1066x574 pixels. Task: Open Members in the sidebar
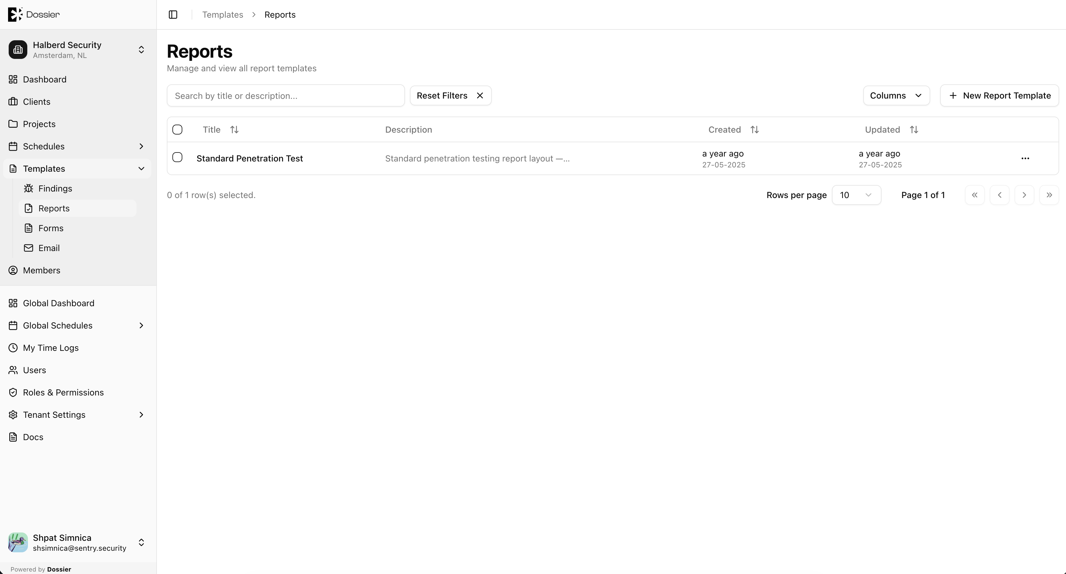click(x=77, y=271)
